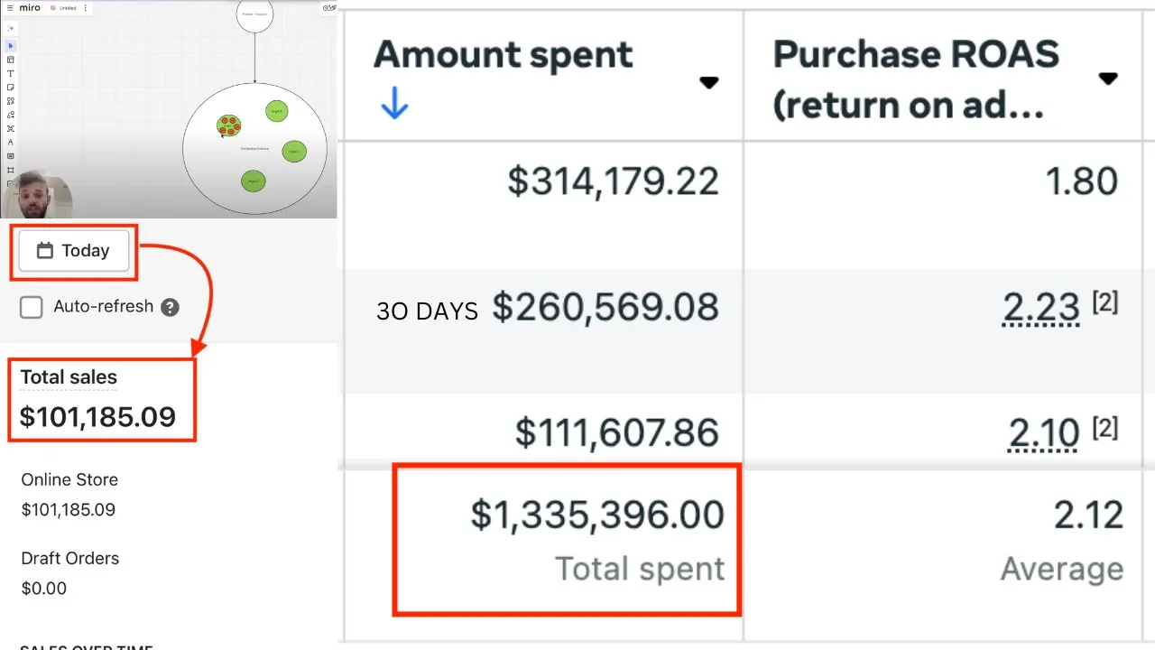Screen dimensions: 1155x650
Task: Select the templates tool in Miro
Action: point(11,60)
